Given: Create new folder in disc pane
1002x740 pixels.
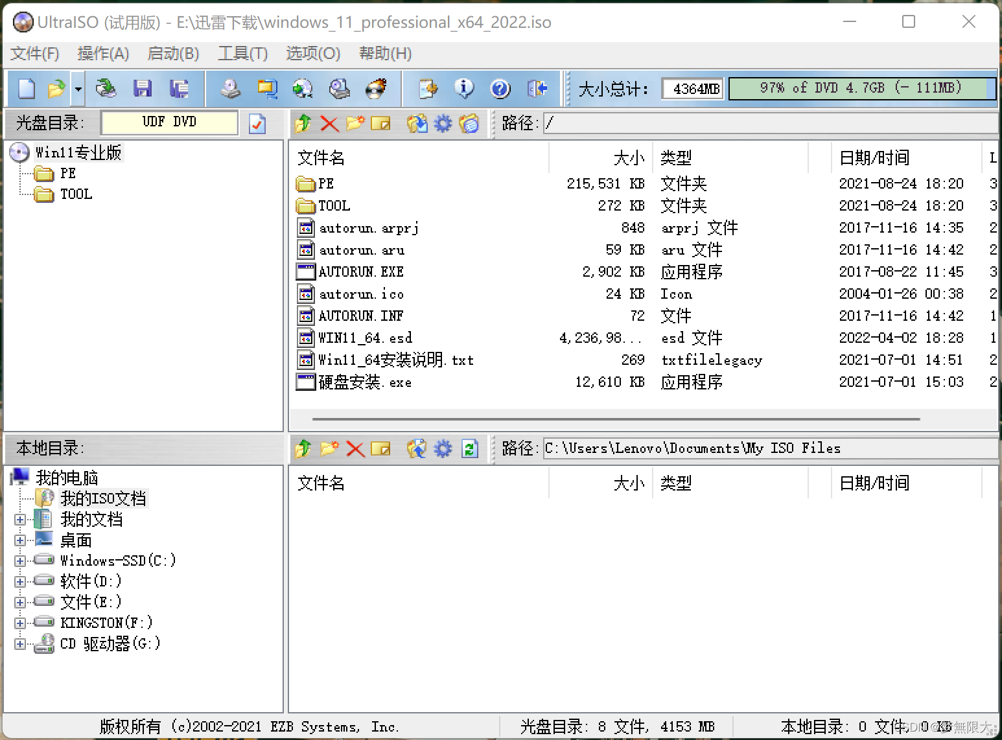Looking at the screenshot, I should tap(355, 123).
